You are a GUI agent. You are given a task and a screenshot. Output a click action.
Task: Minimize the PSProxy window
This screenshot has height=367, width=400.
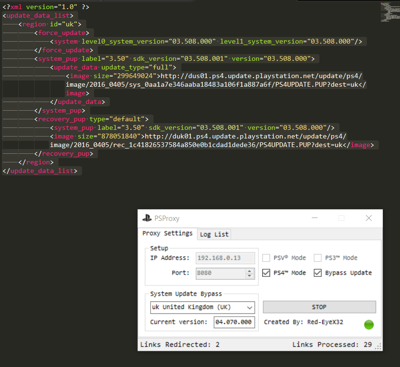point(315,218)
